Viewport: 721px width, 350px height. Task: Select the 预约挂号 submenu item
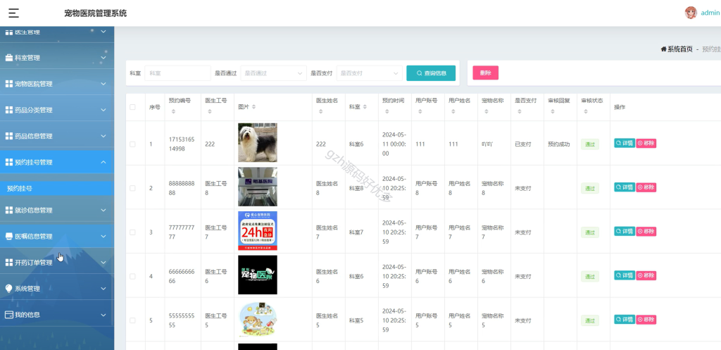coord(56,188)
